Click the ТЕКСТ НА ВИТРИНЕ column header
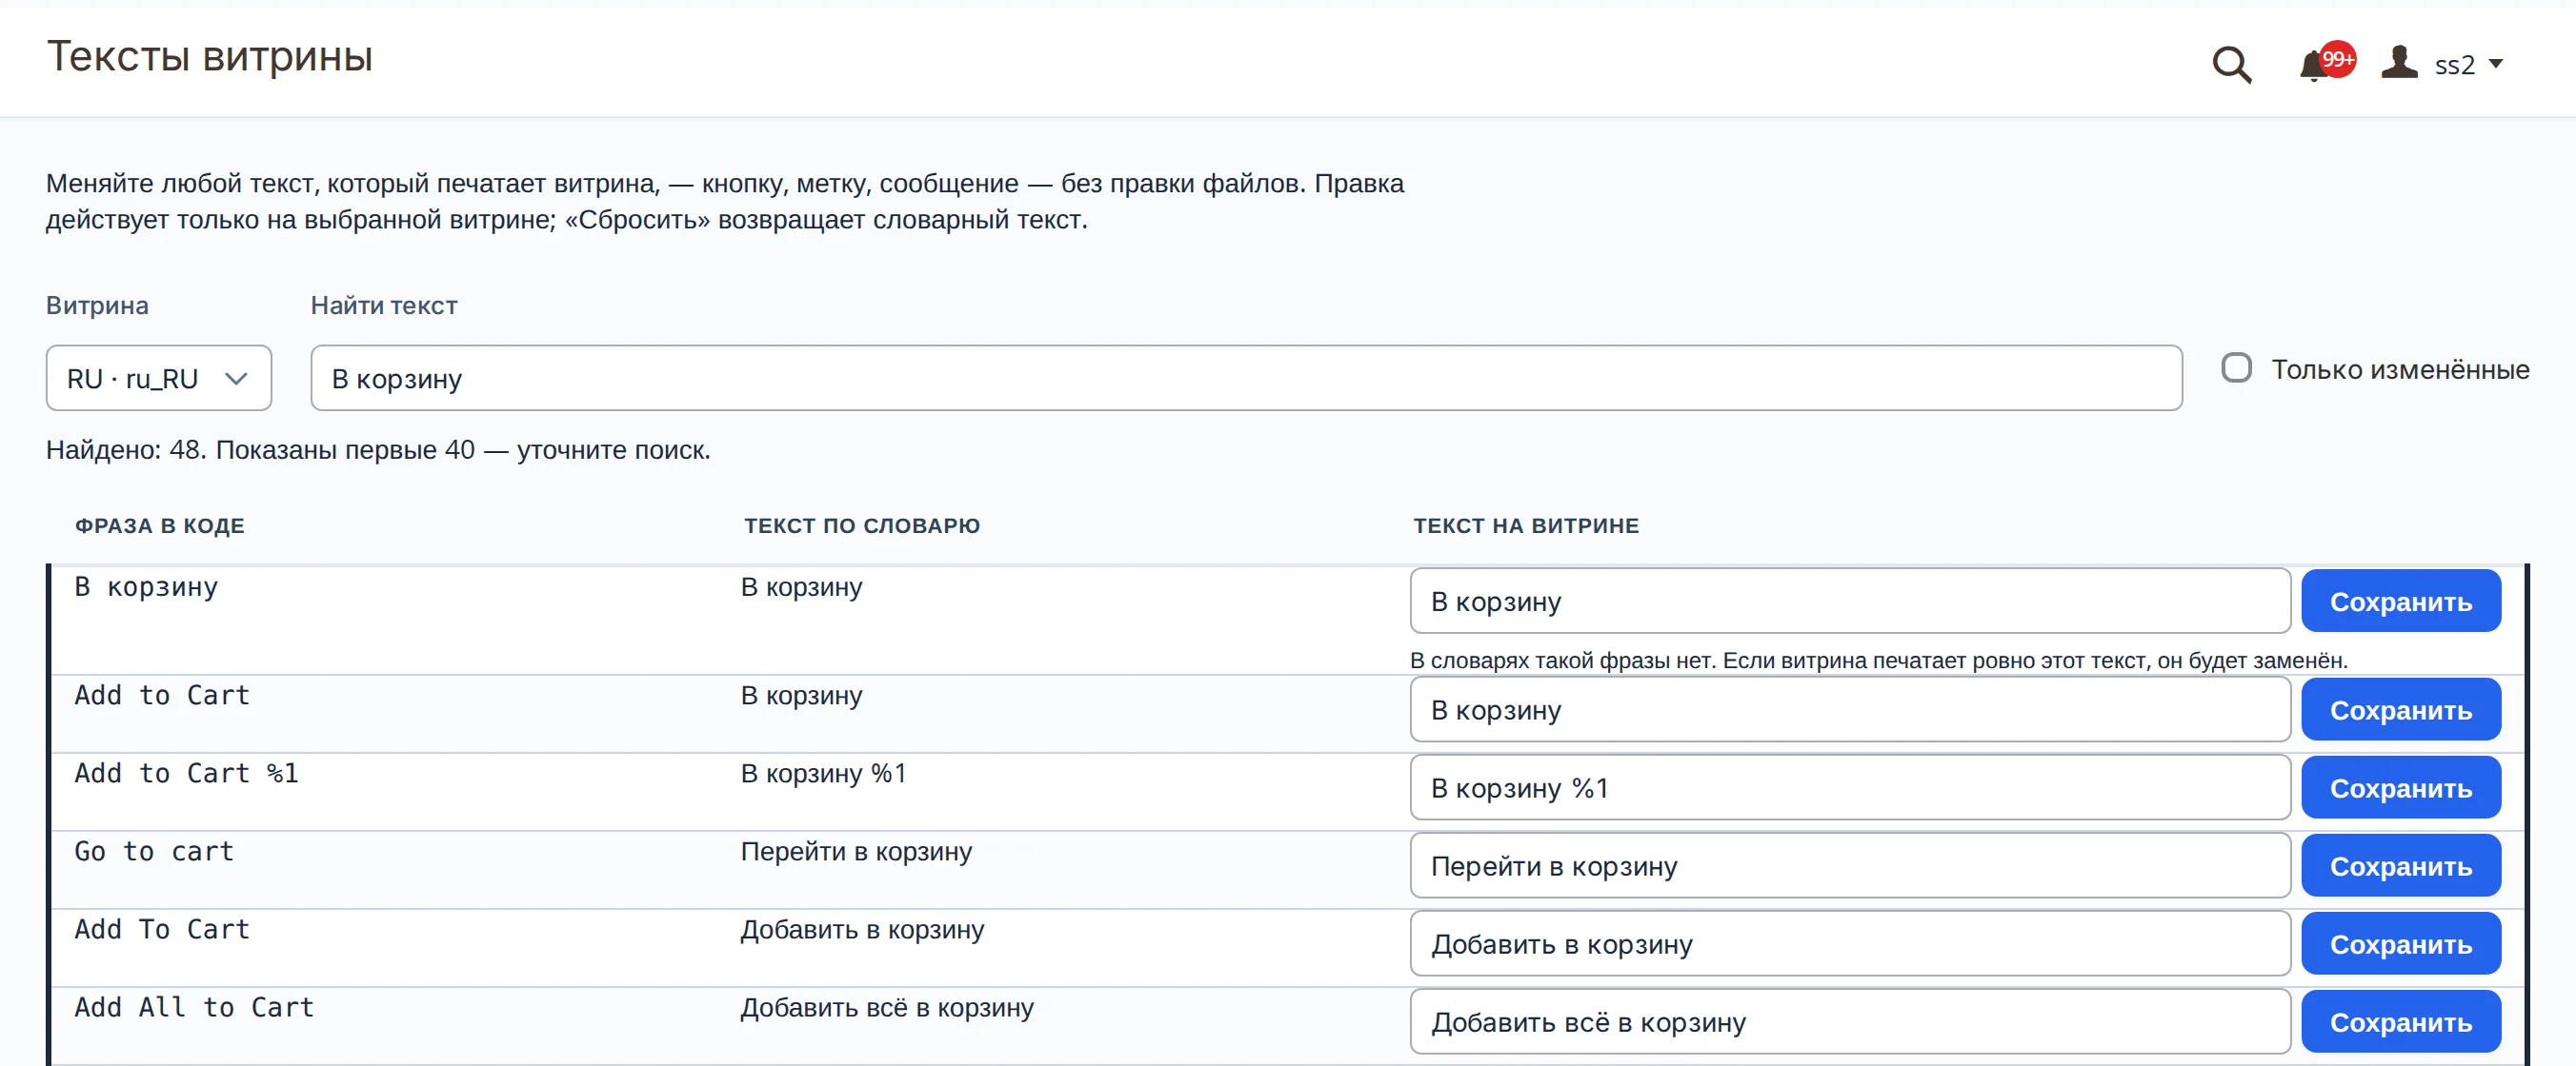The image size is (2576, 1066). click(x=1526, y=525)
